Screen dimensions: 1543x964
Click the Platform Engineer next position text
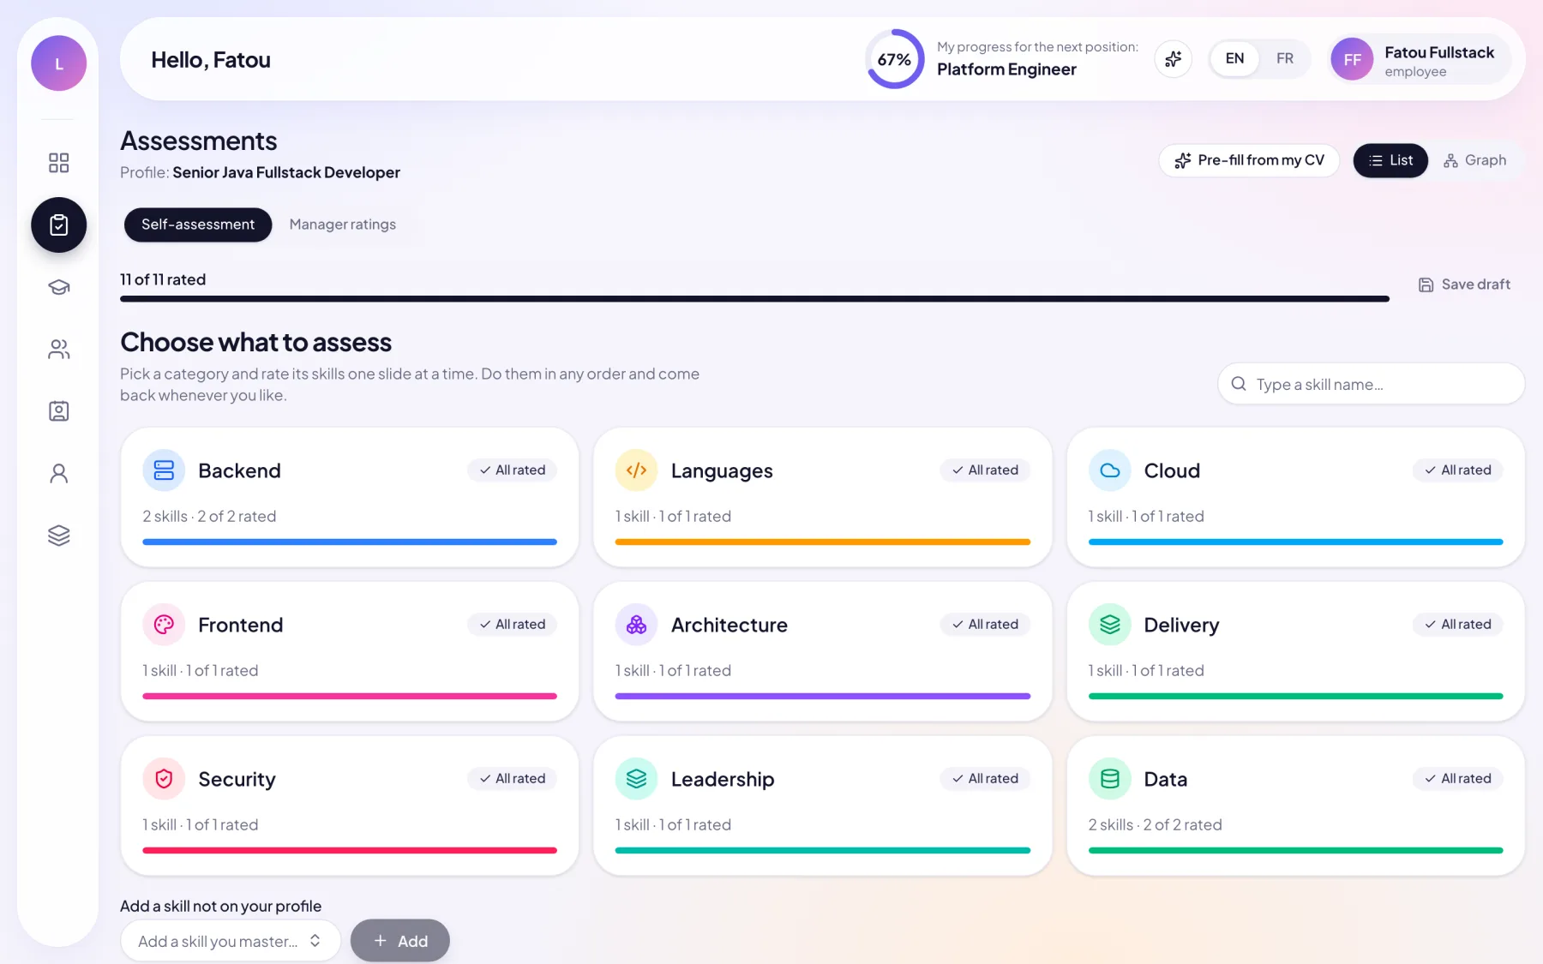1006,69
